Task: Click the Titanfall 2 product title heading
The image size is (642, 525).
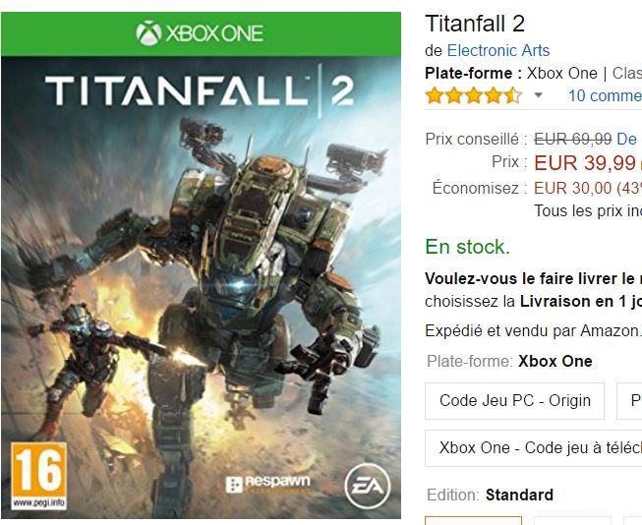Action: pos(475,24)
